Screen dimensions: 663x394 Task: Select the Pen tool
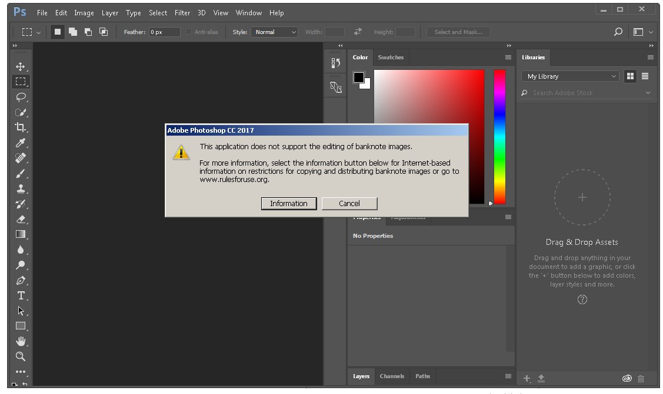pyautogui.click(x=20, y=281)
